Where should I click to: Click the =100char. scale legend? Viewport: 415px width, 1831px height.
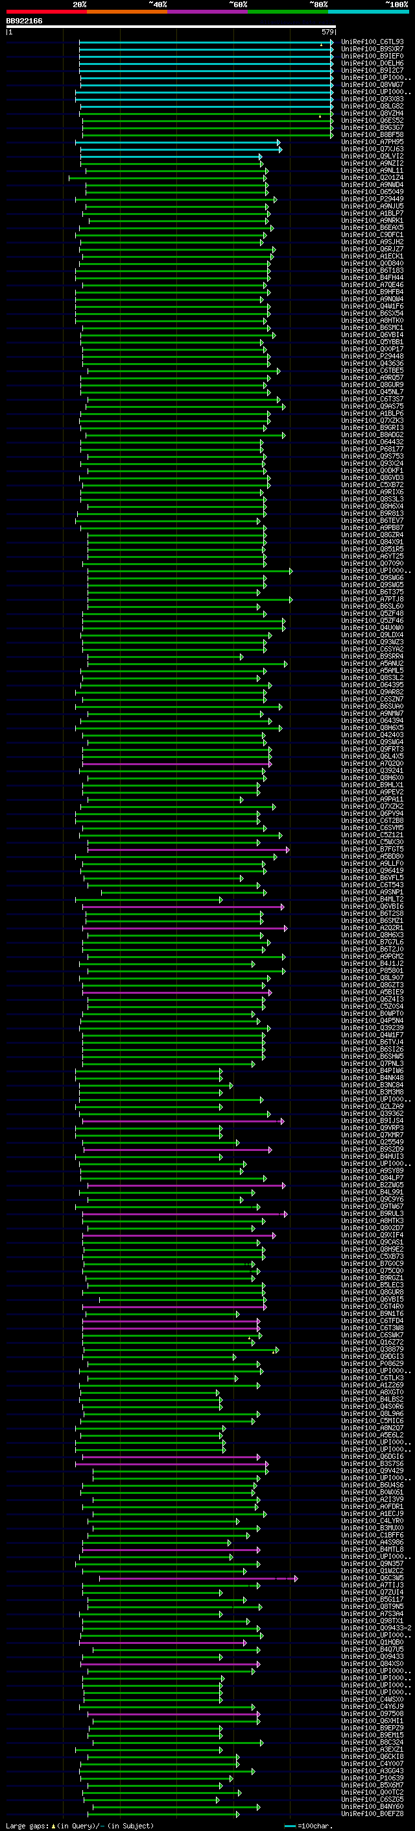point(307,1826)
